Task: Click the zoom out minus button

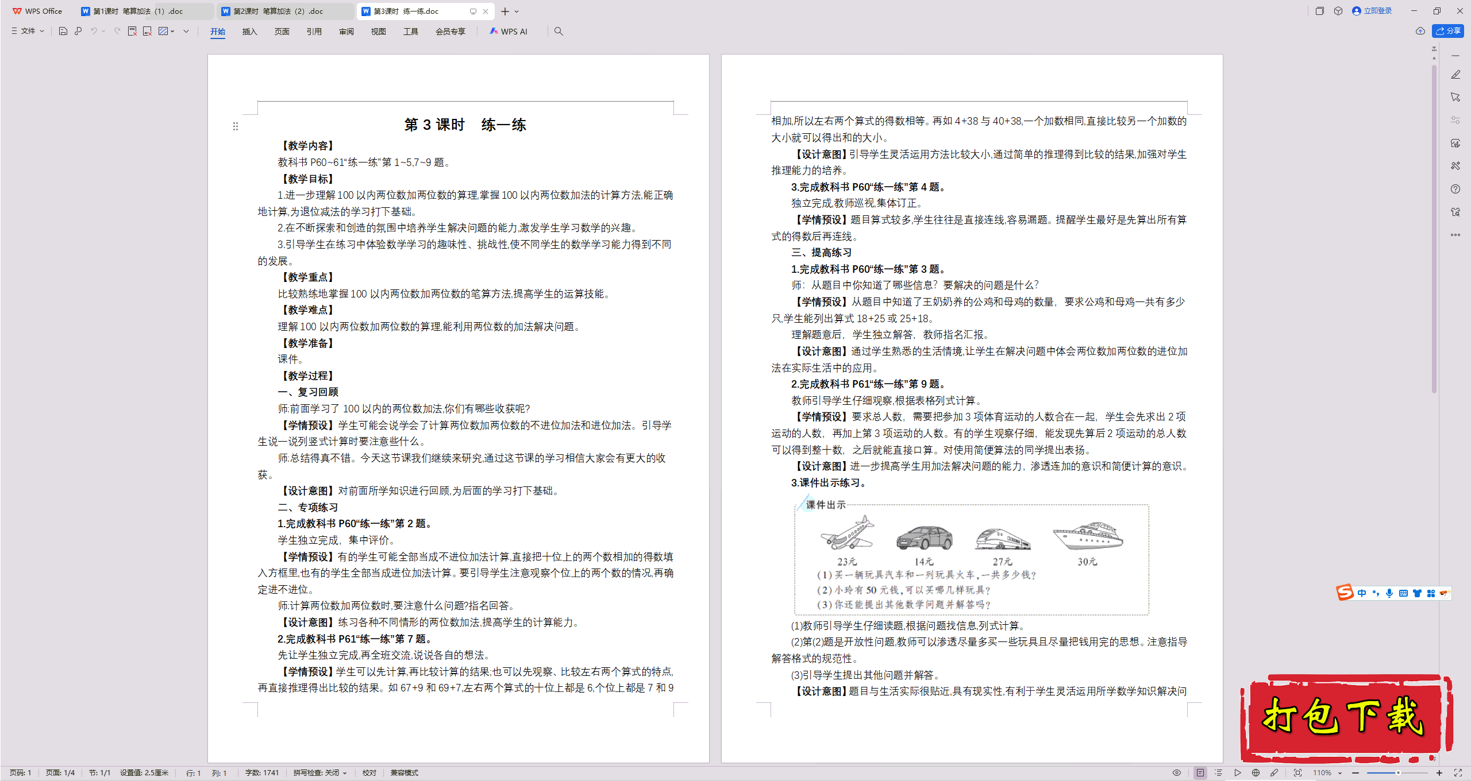Action: 1356,773
